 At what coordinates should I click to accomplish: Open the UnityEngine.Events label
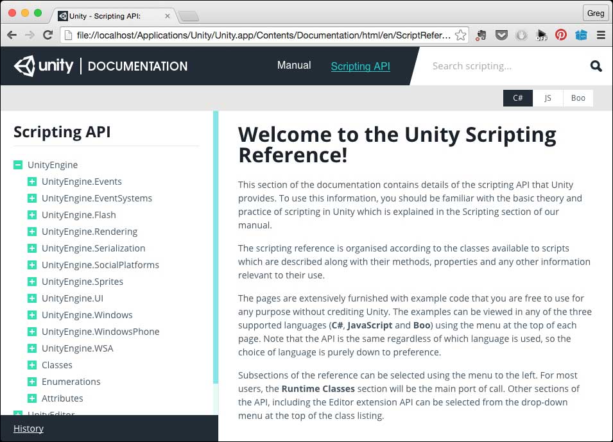[82, 182]
